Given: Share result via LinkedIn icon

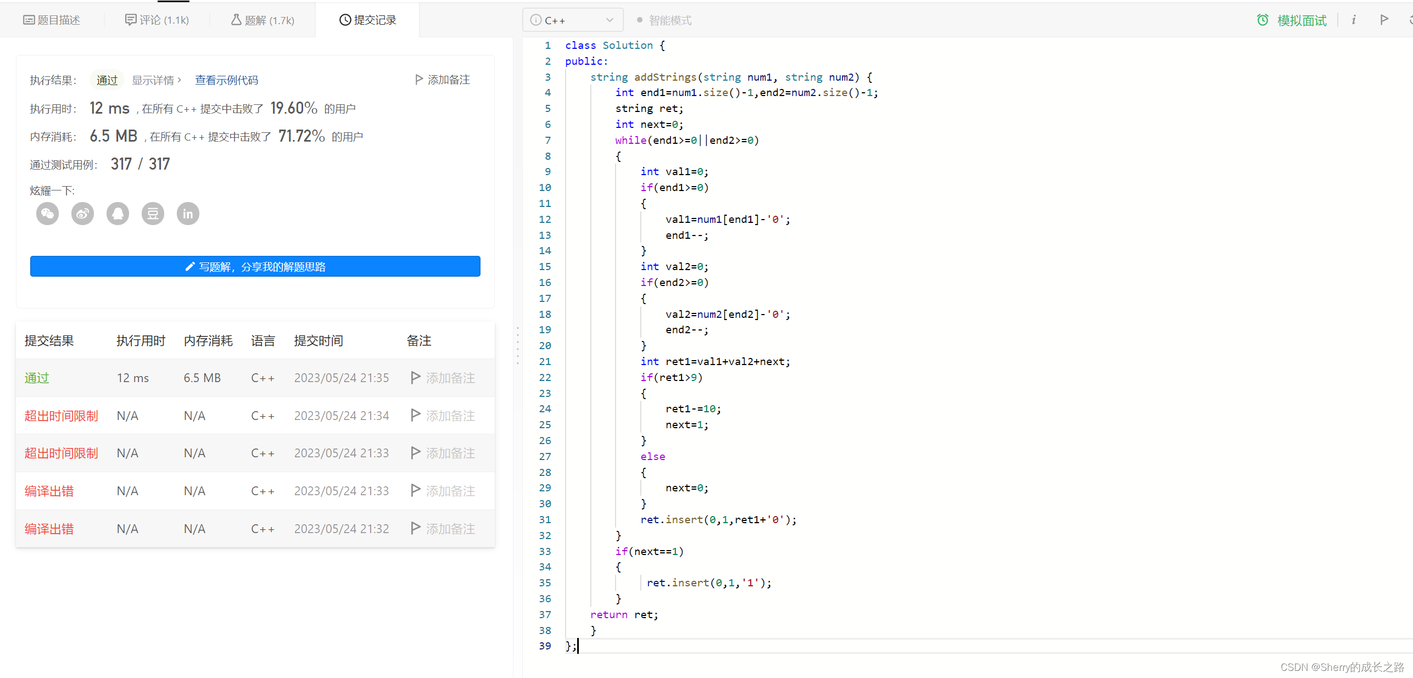Looking at the screenshot, I should [188, 214].
